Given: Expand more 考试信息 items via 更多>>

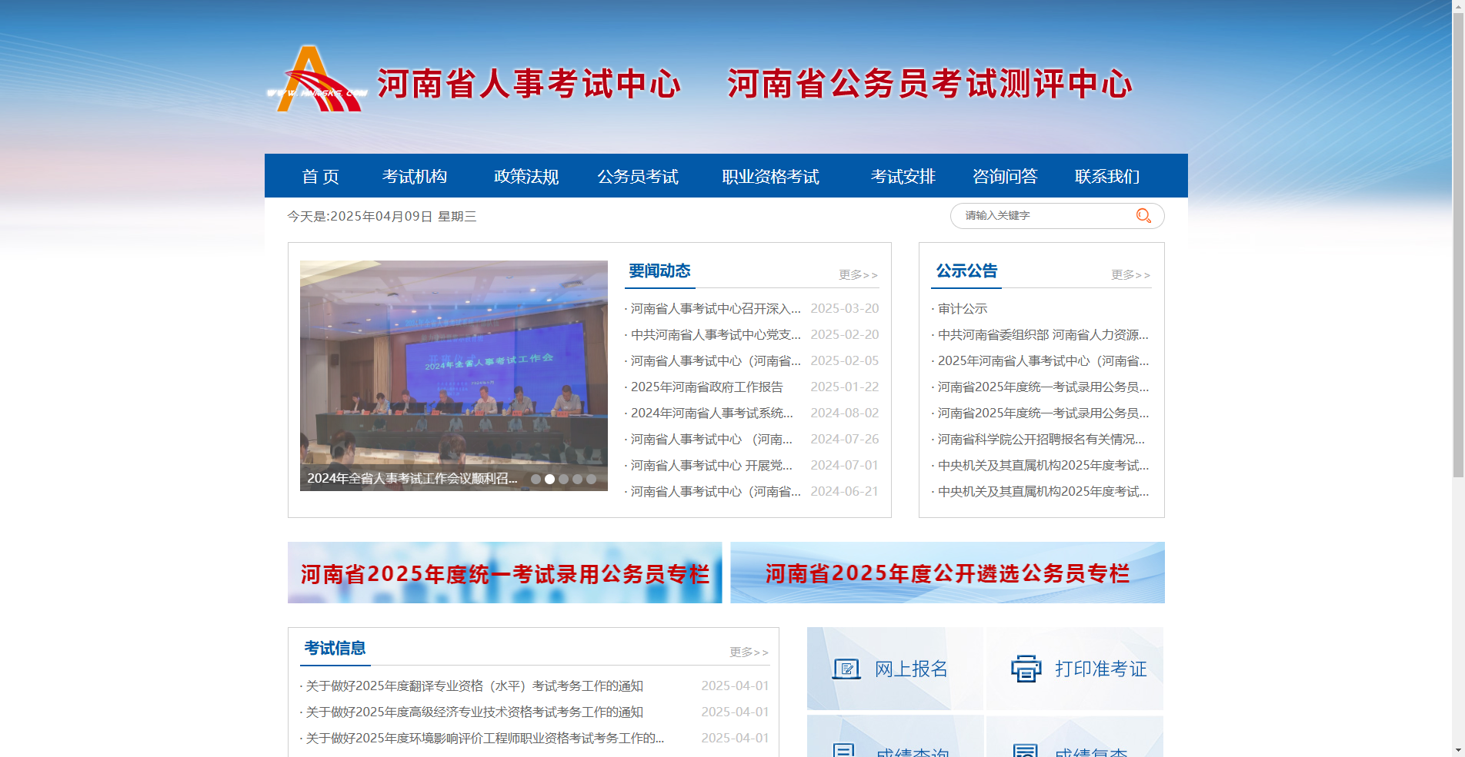Looking at the screenshot, I should coord(748,652).
